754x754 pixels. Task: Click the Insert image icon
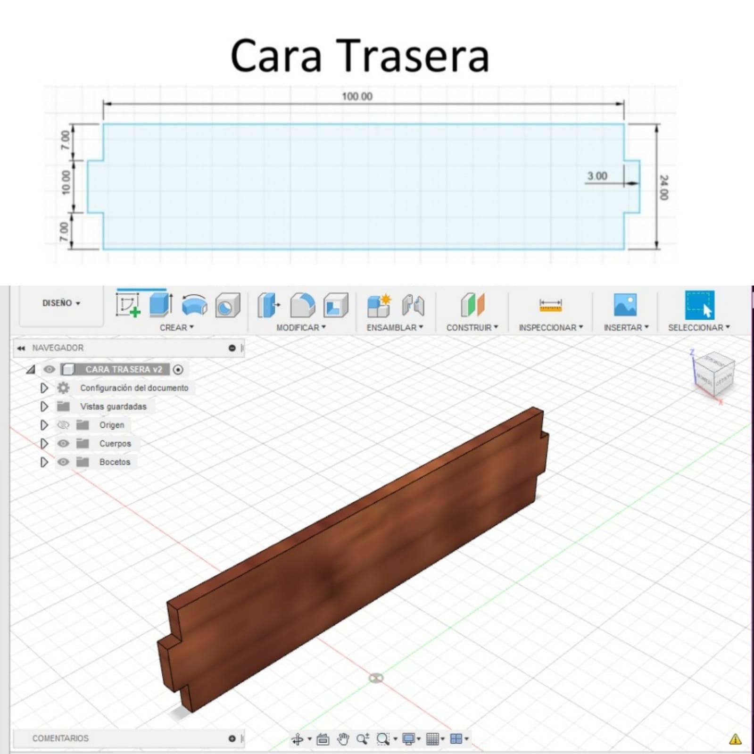pos(625,305)
